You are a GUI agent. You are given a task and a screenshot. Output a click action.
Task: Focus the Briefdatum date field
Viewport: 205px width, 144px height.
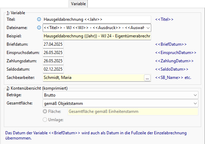[53, 44]
